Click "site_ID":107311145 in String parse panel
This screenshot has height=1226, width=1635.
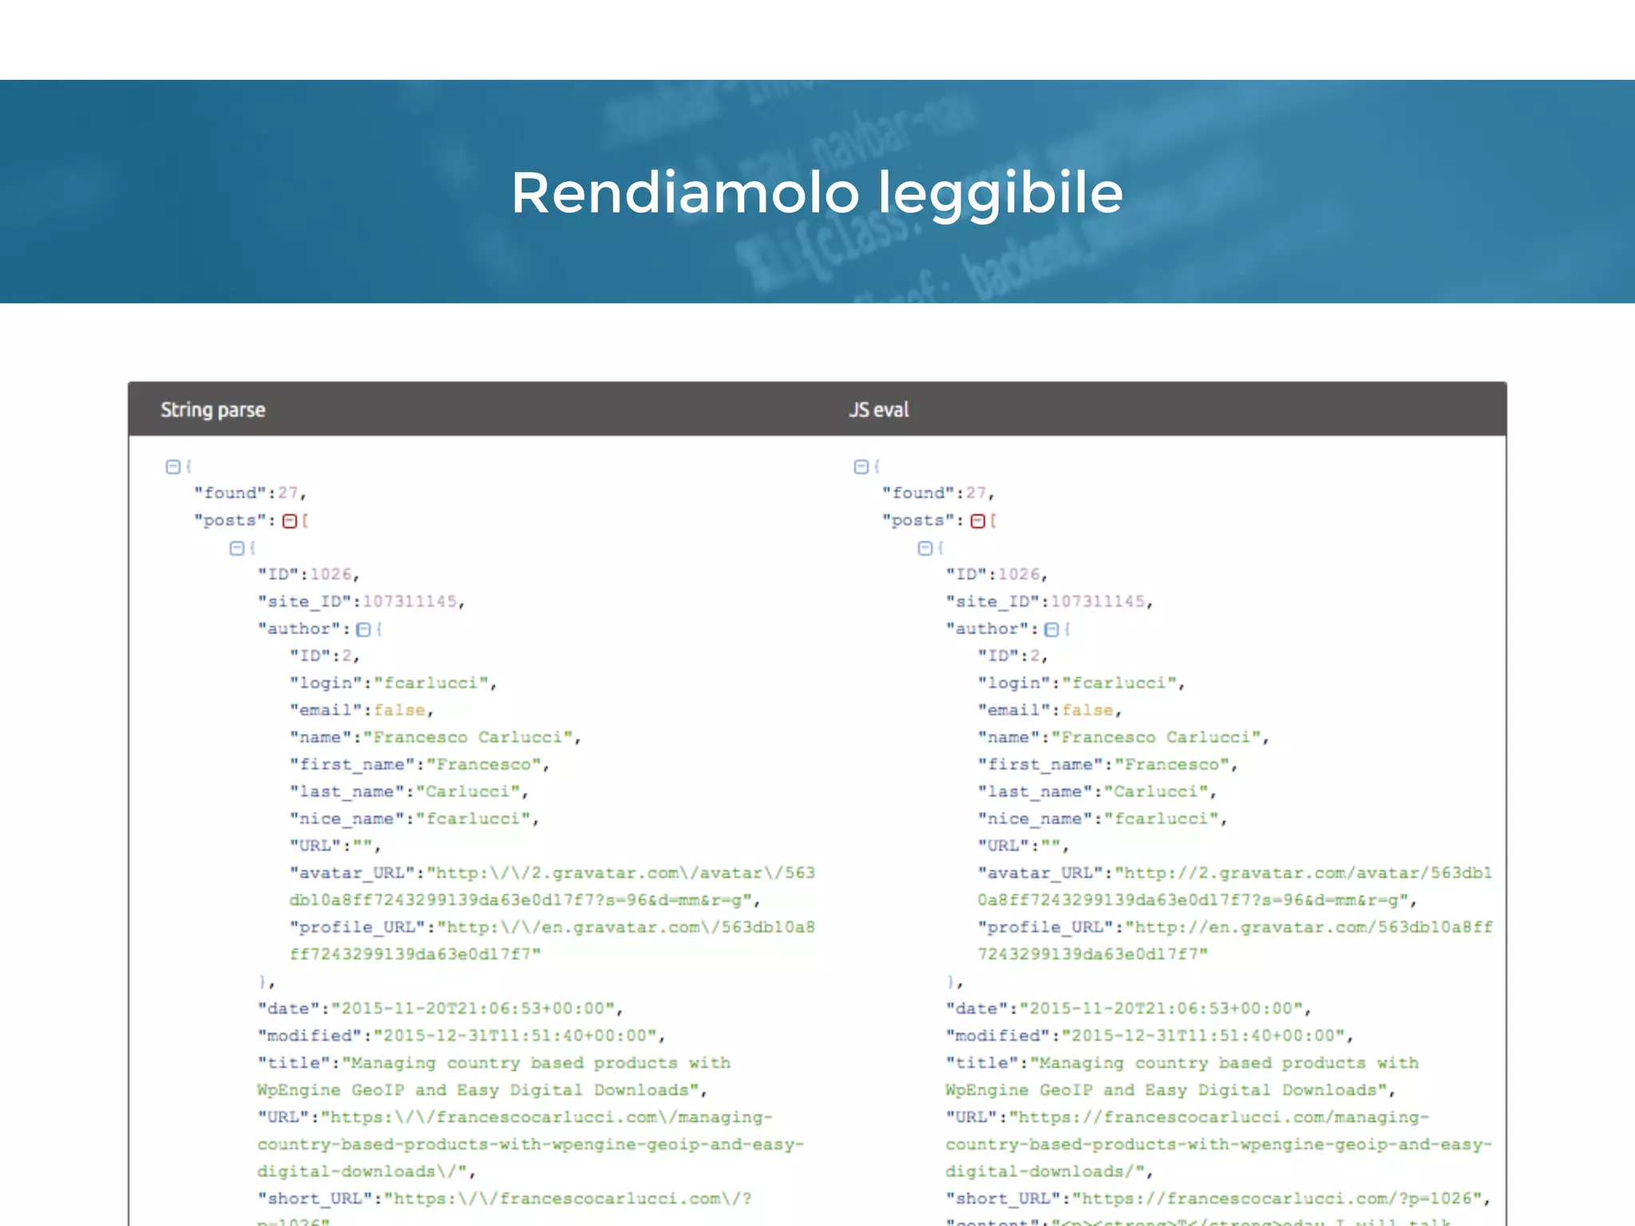pos(362,602)
